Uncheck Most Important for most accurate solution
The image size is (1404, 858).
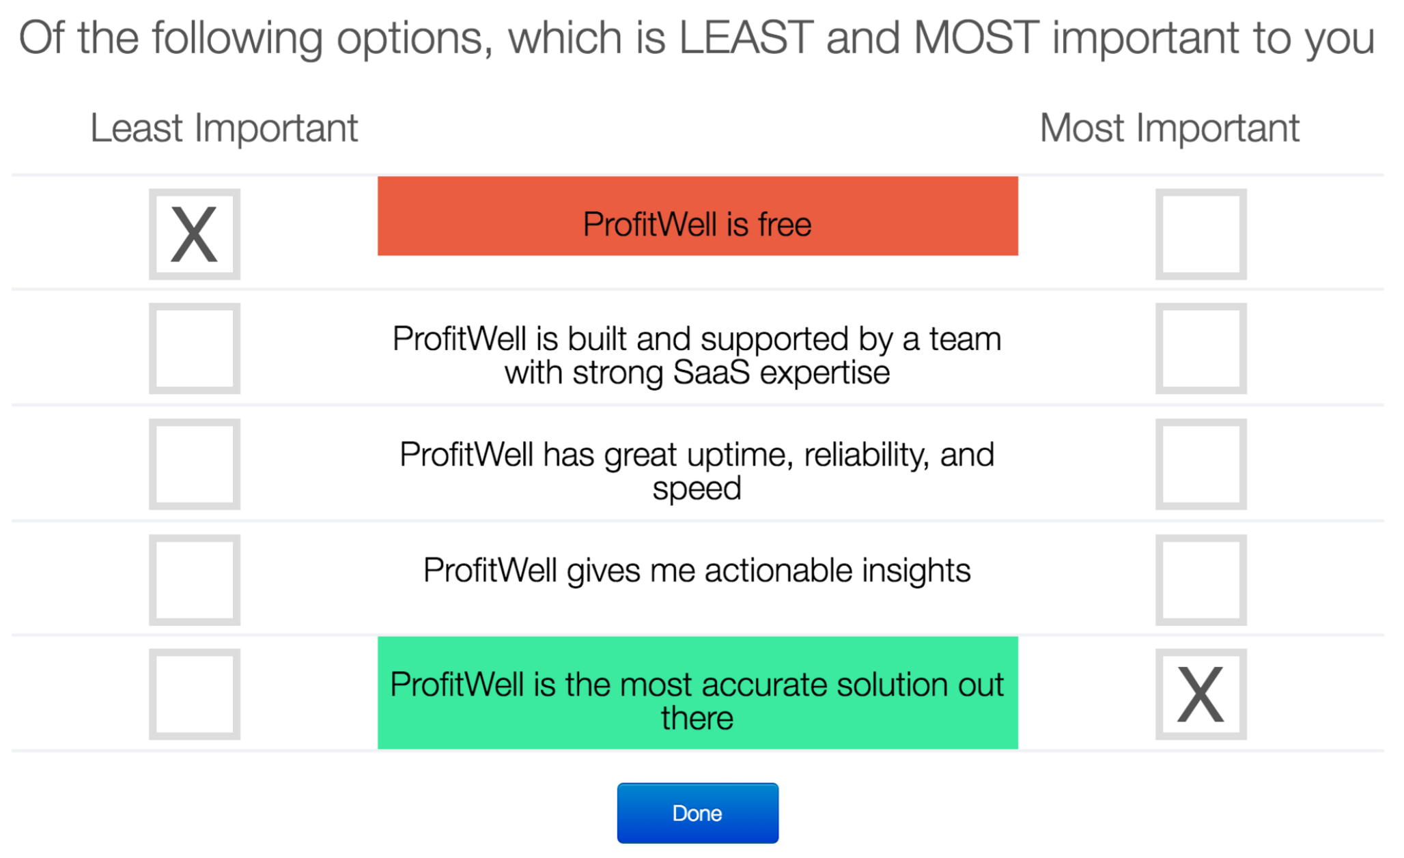[x=1201, y=694]
